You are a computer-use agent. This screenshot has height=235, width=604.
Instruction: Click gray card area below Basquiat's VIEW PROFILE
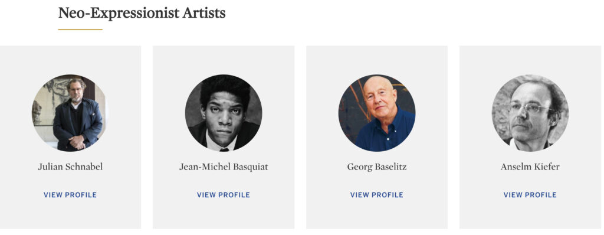coord(224,214)
